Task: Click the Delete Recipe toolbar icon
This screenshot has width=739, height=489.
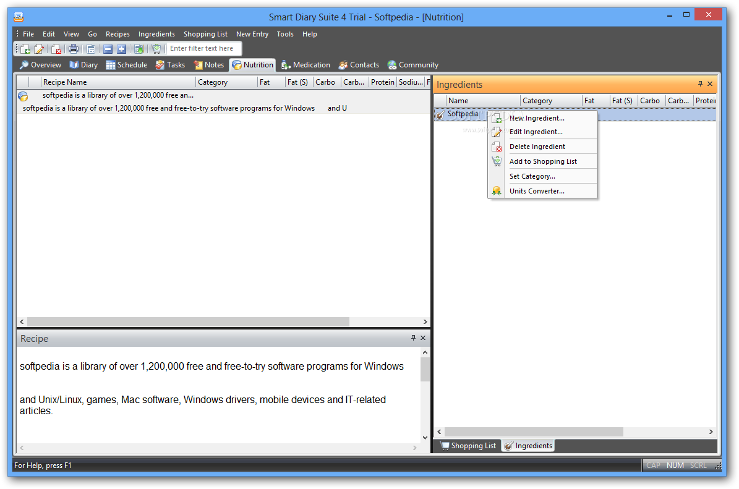Action: tap(56, 48)
